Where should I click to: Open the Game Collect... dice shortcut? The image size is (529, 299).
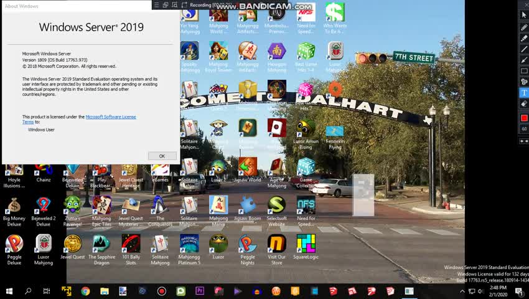tap(306, 173)
